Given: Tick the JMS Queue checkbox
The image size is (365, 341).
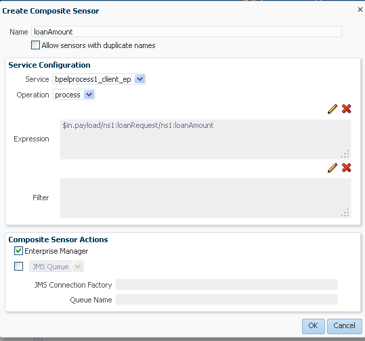Looking at the screenshot, I should click(19, 266).
